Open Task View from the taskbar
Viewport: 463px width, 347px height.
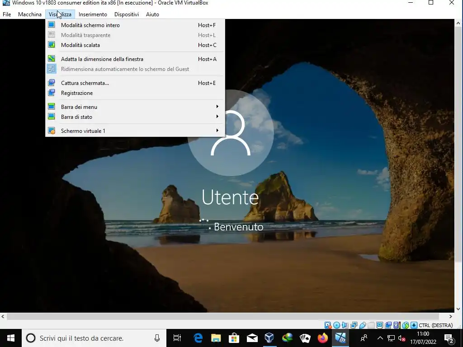pyautogui.click(x=177, y=338)
